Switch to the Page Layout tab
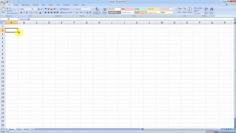The image size is (236, 133). (x=25, y=5)
